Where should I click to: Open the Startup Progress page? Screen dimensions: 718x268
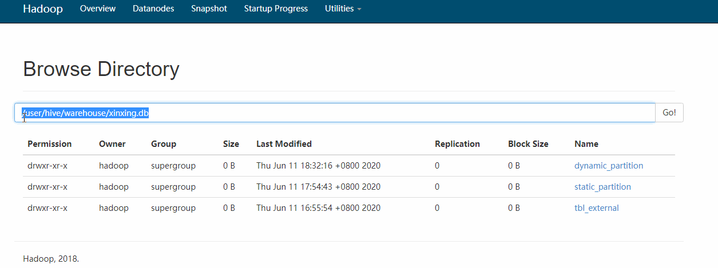tap(276, 9)
